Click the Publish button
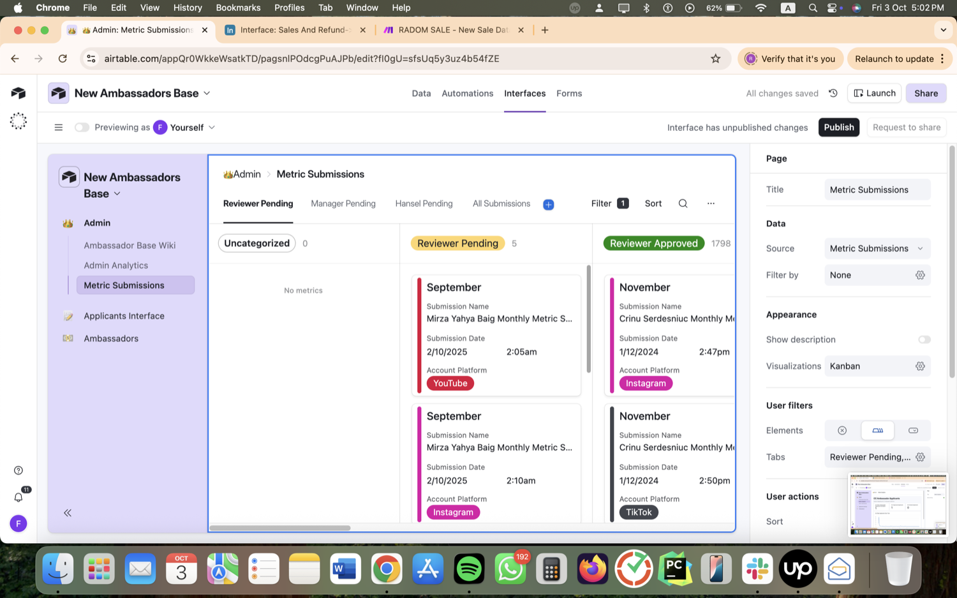Image resolution: width=957 pixels, height=598 pixels. point(838,128)
